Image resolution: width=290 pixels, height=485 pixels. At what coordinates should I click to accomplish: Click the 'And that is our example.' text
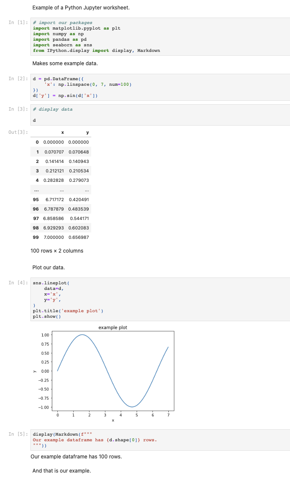pos(62,471)
